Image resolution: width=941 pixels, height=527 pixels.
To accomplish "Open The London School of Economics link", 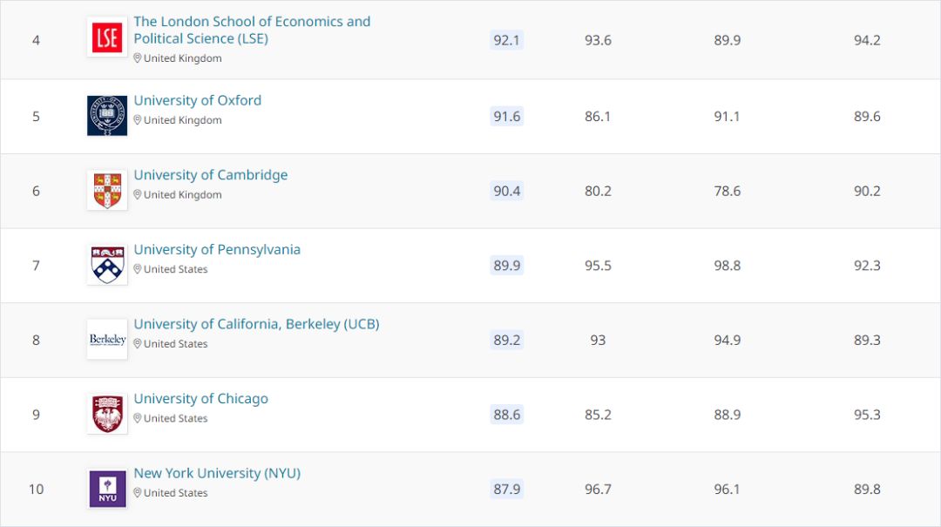I will coord(252,30).
